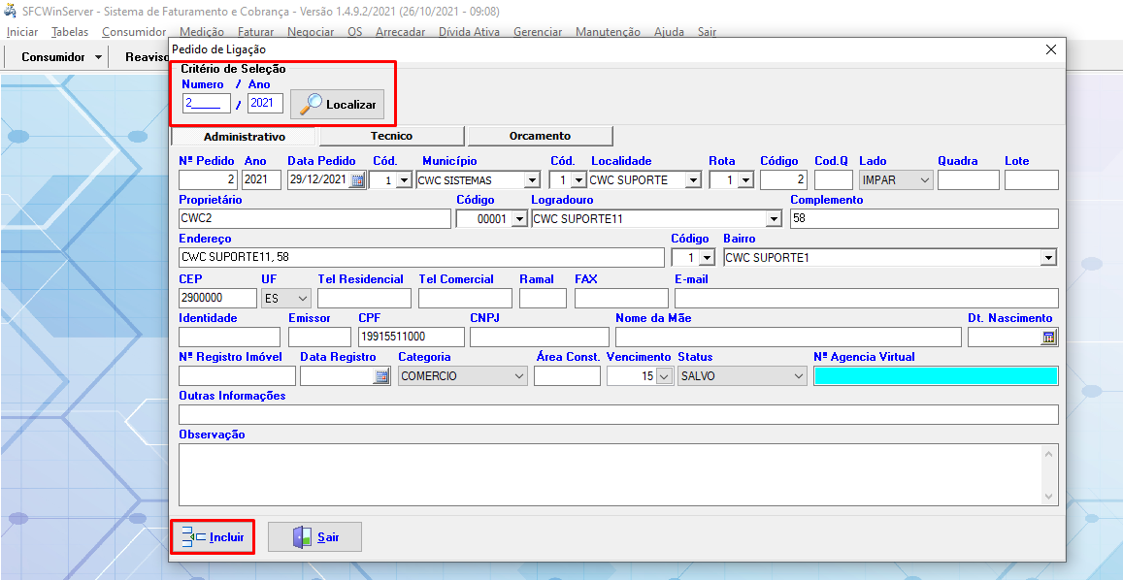Expand the Município dropdown list
The image size is (1123, 580).
(531, 180)
